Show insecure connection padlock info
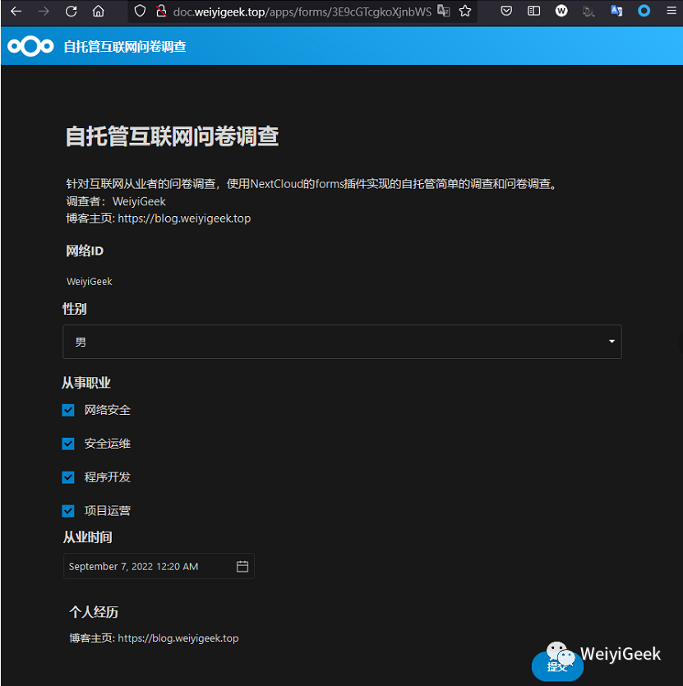This screenshot has width=683, height=686. (161, 11)
